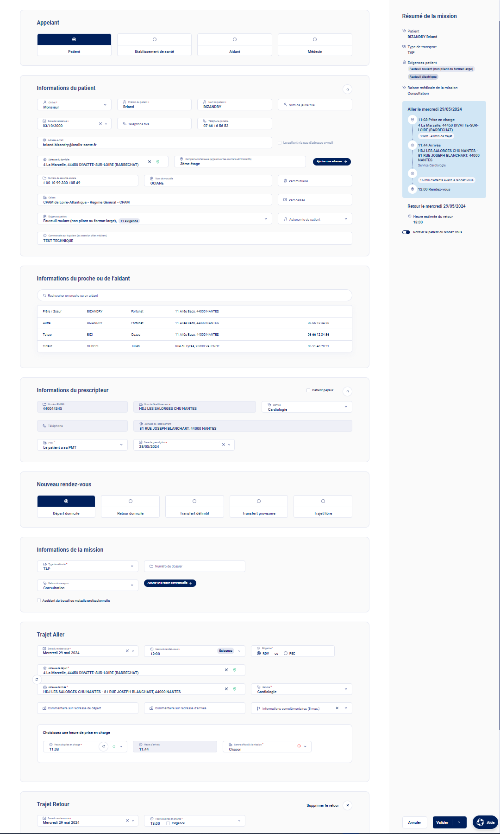This screenshot has height=834, width=500.
Task: Click '+1 exigence' badge in Exigences patient
Action: tap(129, 221)
